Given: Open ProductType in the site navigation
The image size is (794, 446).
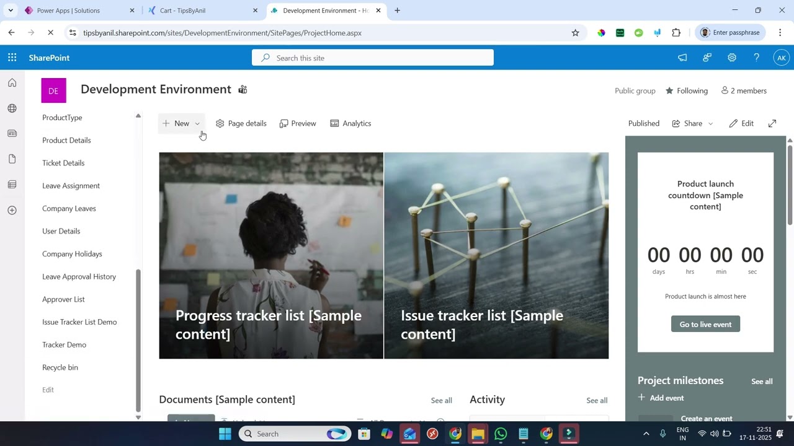Looking at the screenshot, I should point(62,118).
